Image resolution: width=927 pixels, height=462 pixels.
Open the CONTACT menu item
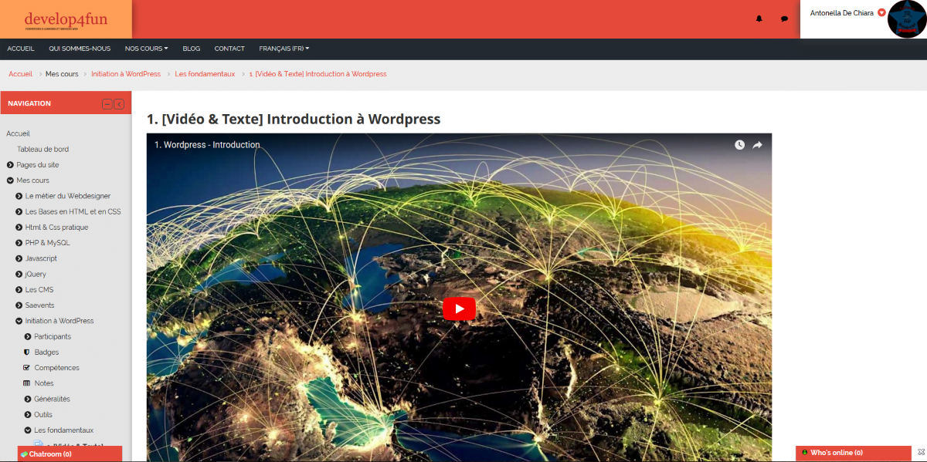[x=229, y=49]
